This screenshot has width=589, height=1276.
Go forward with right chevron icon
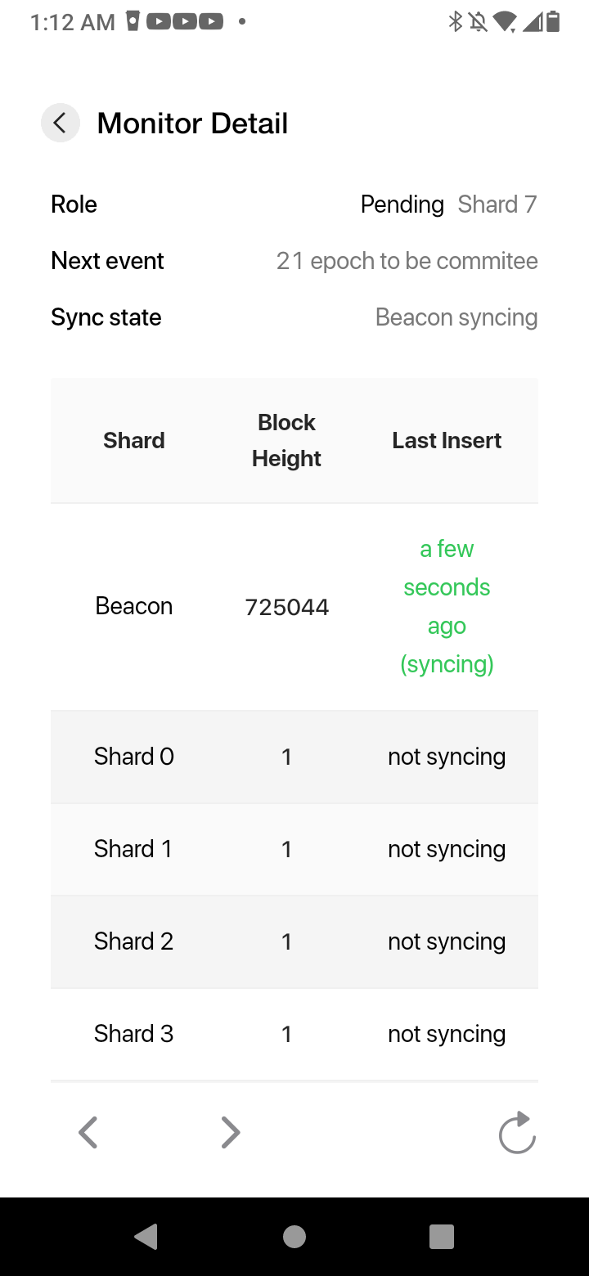pyautogui.click(x=231, y=1133)
